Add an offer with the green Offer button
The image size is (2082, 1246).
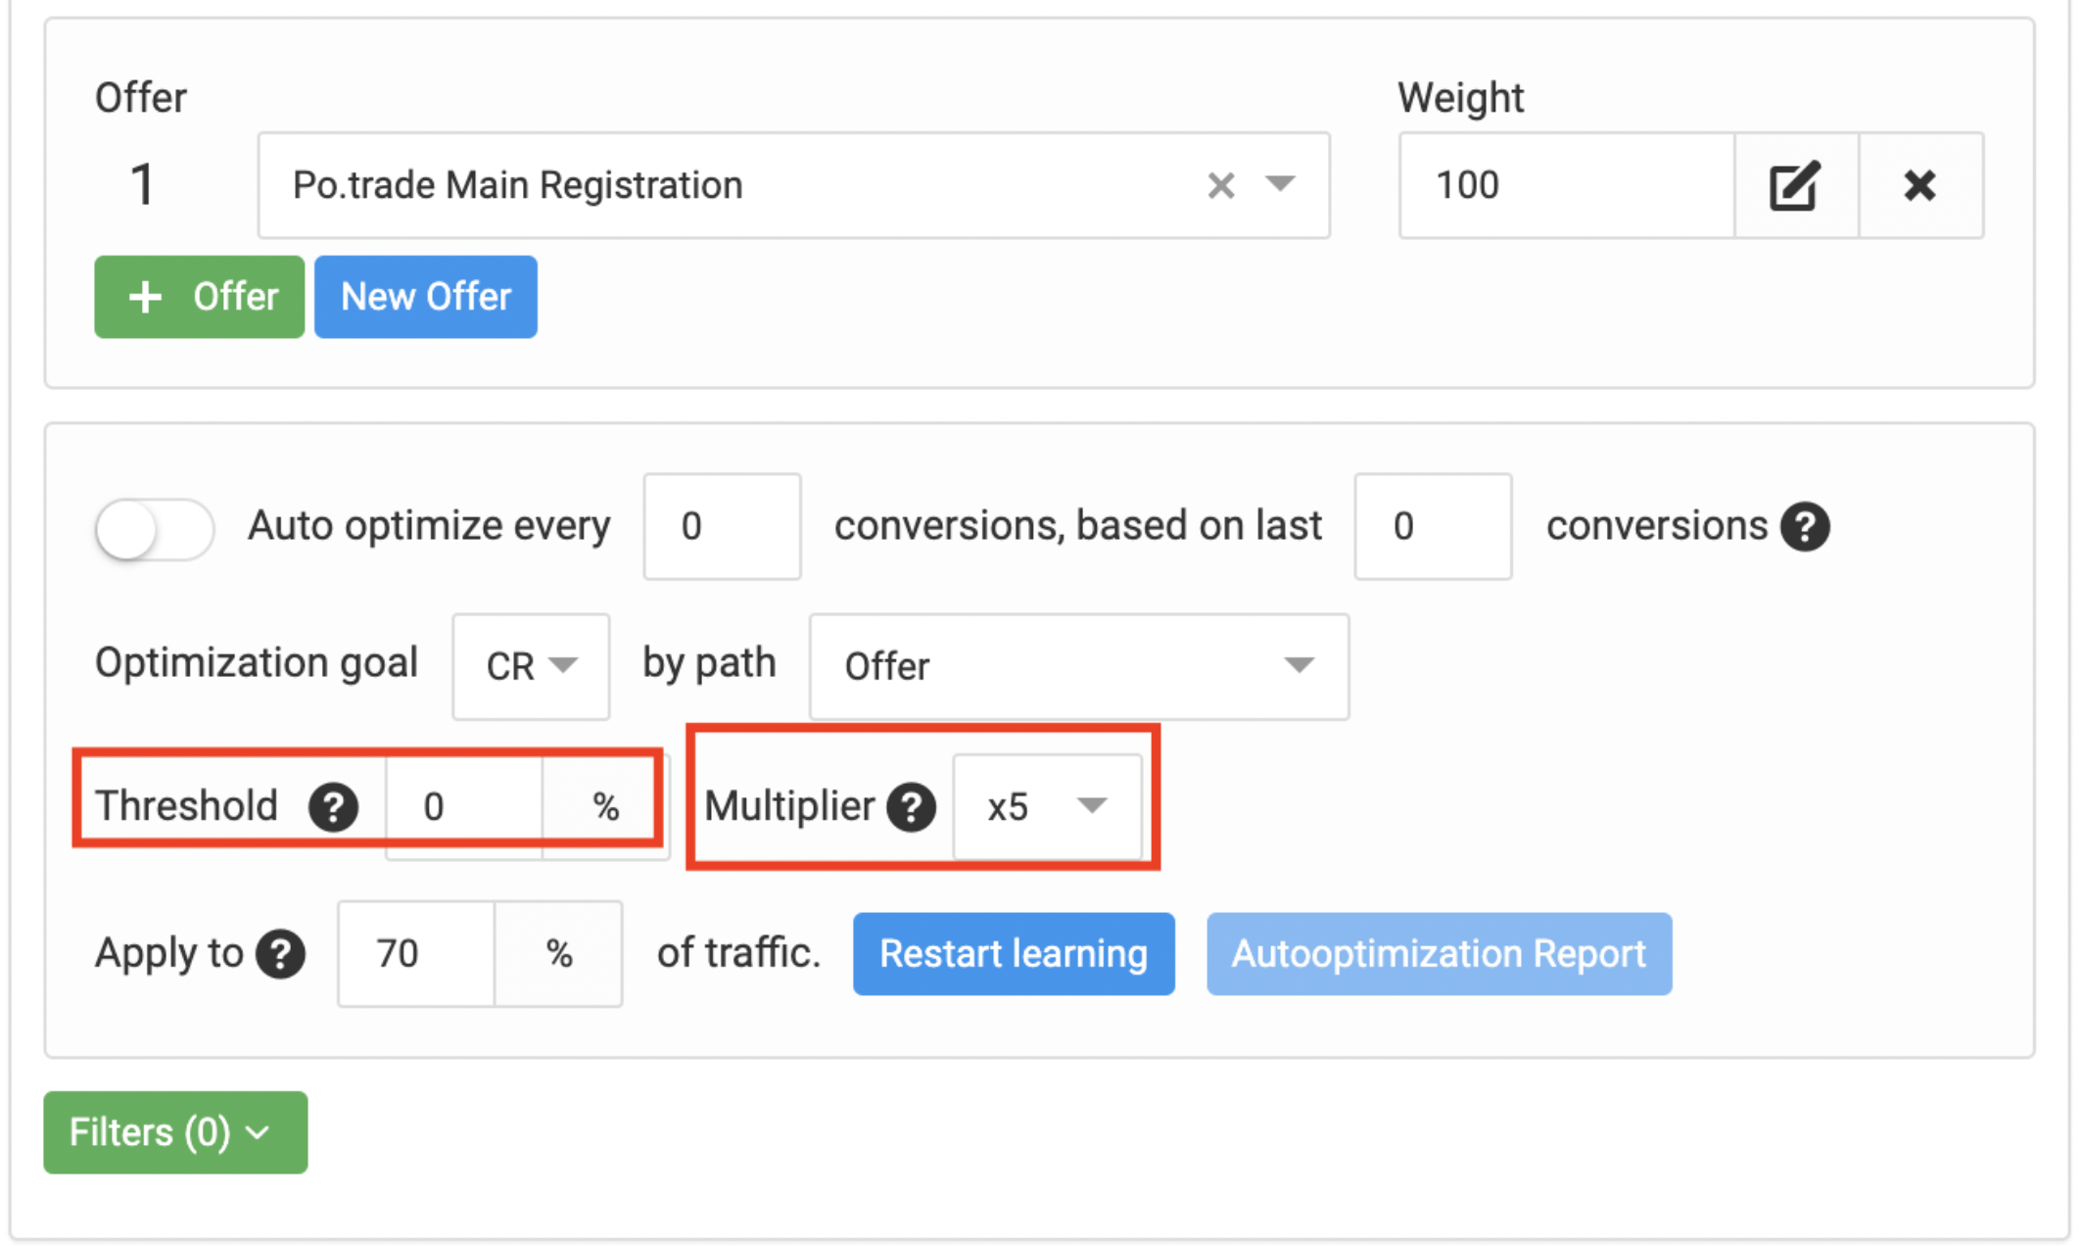pyautogui.click(x=199, y=297)
